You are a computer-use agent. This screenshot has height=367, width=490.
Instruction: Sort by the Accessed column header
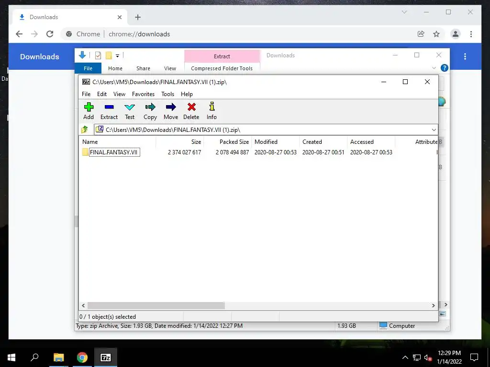pos(371,141)
